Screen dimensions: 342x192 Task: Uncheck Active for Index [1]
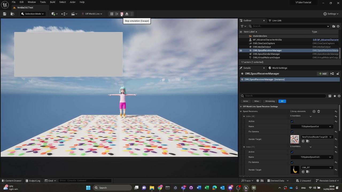292,152
